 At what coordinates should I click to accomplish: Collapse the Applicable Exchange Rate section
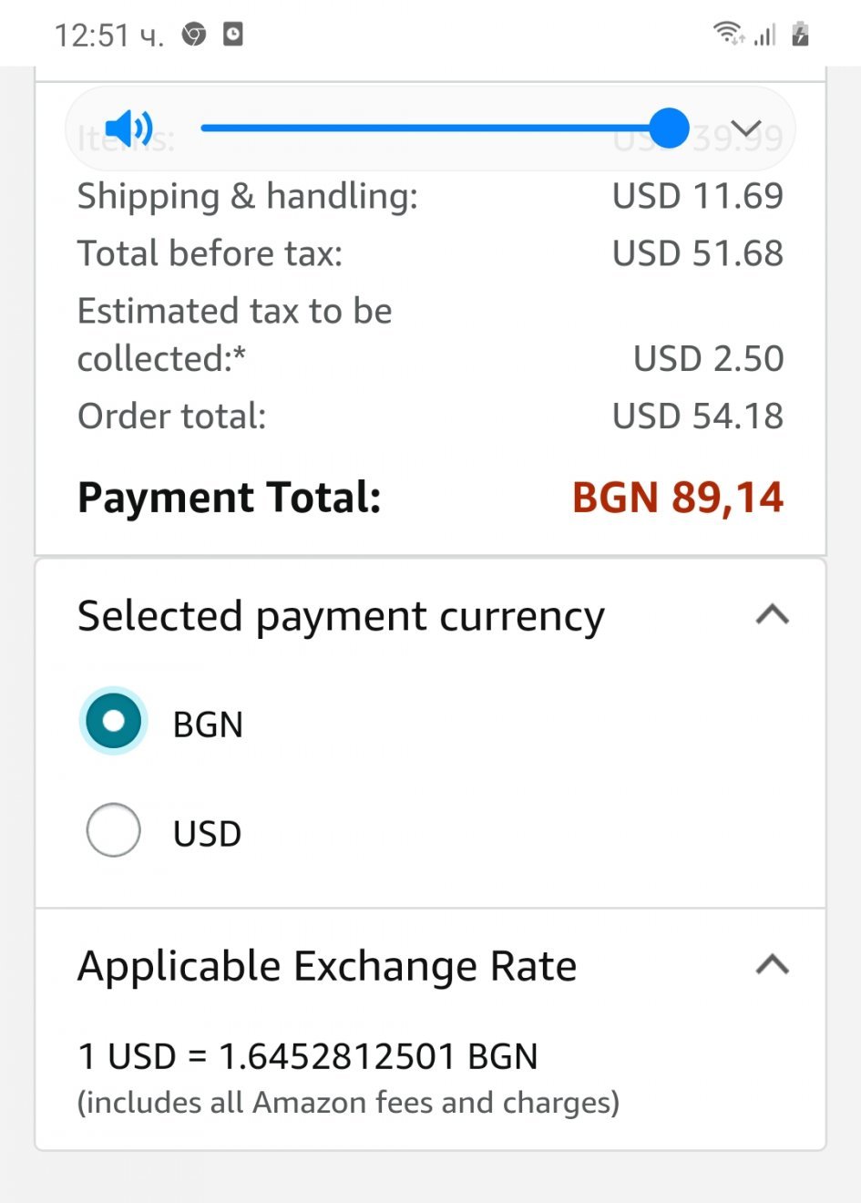click(x=772, y=964)
